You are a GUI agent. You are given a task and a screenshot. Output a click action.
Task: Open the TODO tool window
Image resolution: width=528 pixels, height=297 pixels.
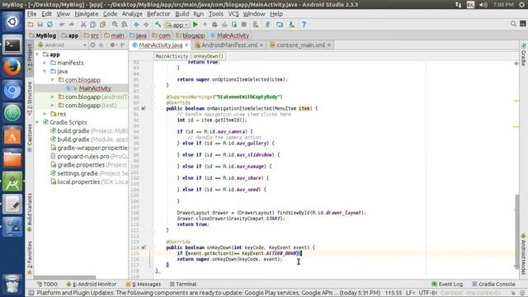48,284
